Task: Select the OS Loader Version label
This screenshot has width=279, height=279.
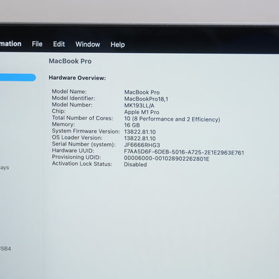Action: coord(77,137)
